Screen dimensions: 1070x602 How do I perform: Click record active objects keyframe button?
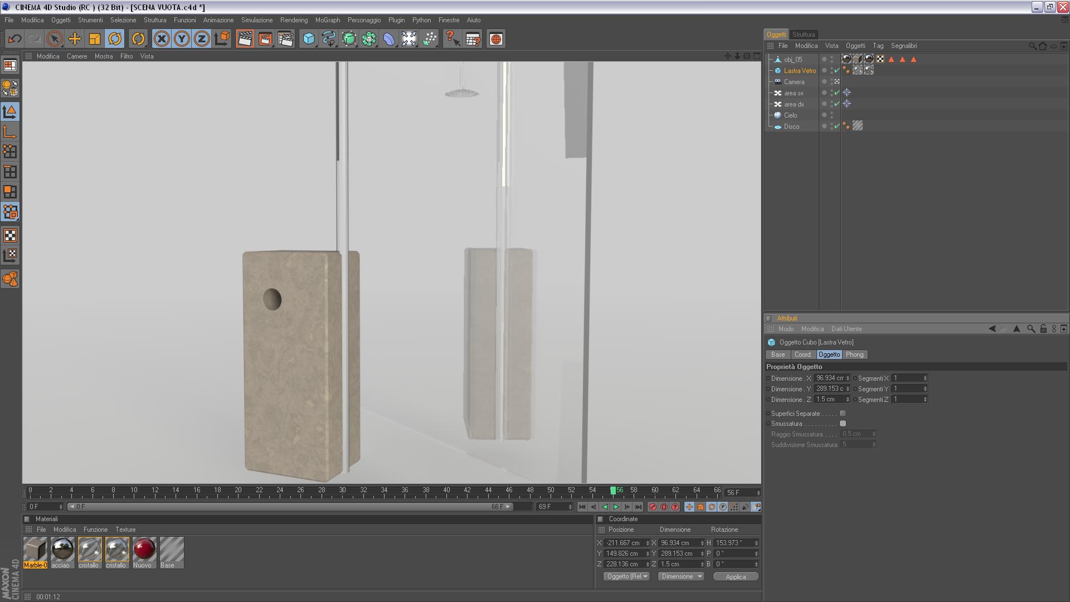click(x=653, y=507)
